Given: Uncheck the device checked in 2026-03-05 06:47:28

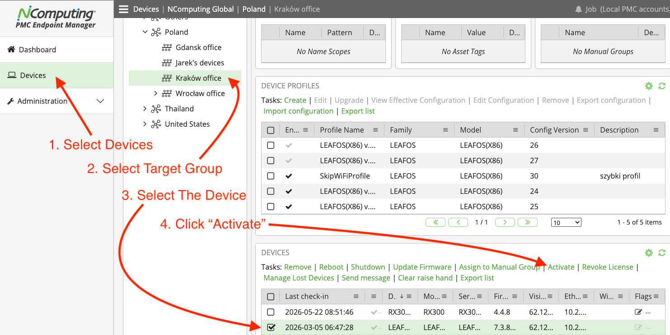Looking at the screenshot, I should coord(271,327).
